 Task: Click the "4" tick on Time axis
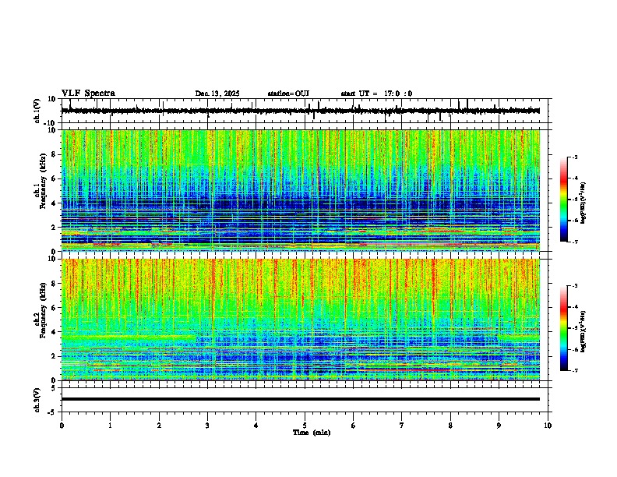[256, 426]
